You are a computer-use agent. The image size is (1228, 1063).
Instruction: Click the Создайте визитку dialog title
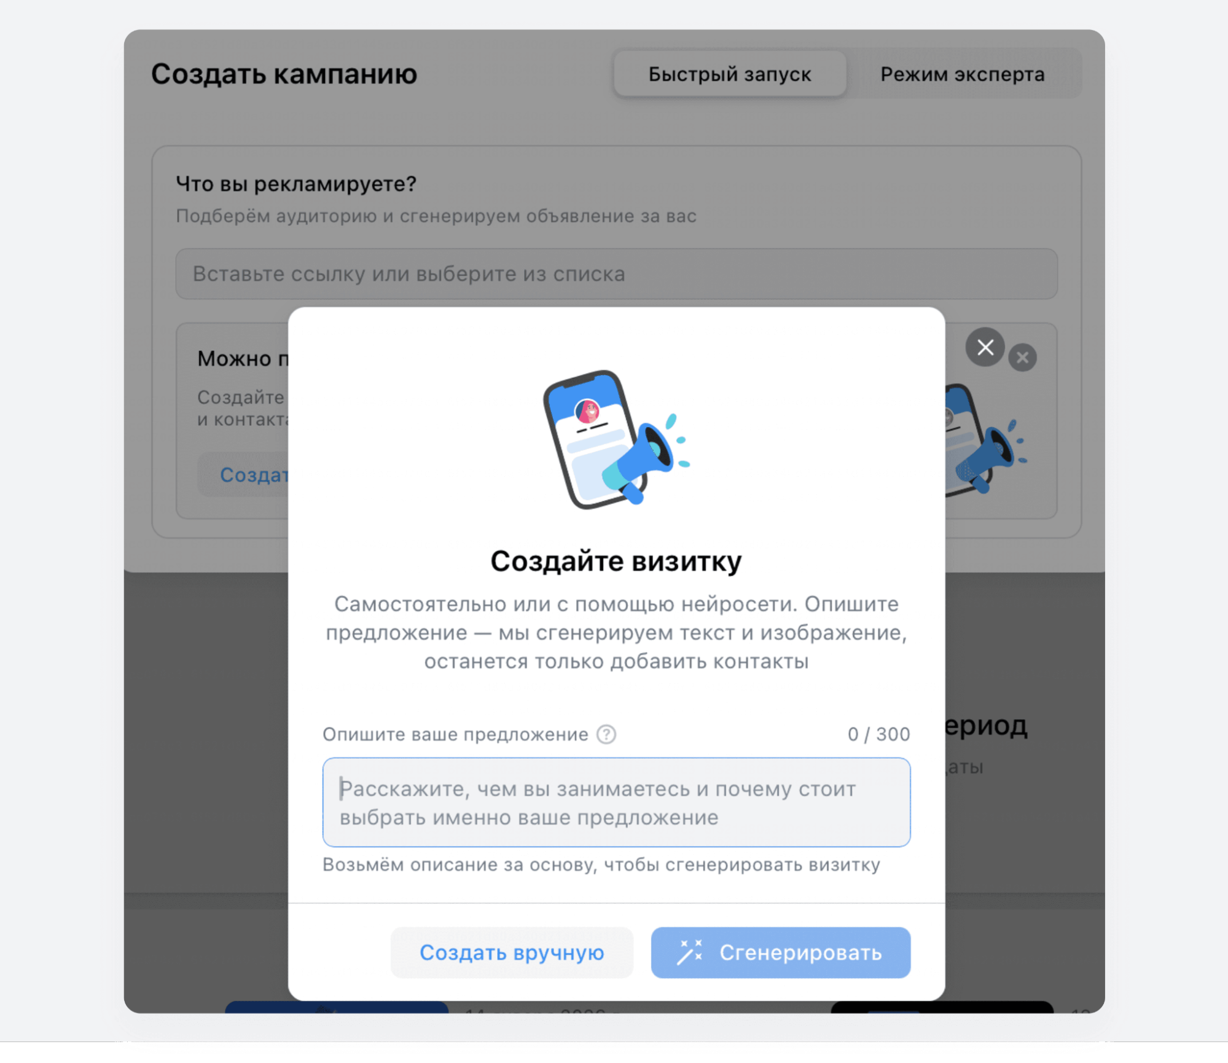coord(616,561)
